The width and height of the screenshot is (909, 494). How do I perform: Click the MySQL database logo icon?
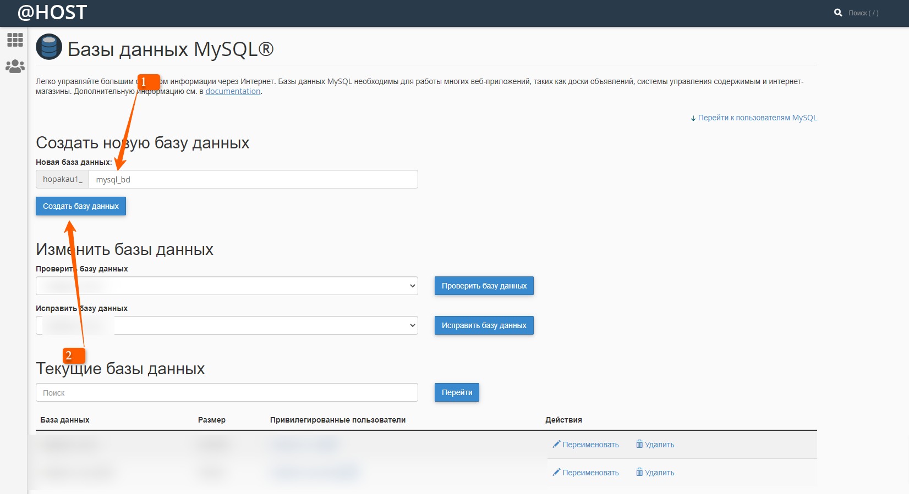pyautogui.click(x=49, y=47)
